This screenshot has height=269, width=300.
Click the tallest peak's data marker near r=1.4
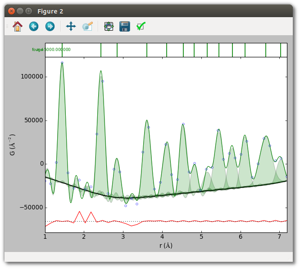tap(62, 63)
